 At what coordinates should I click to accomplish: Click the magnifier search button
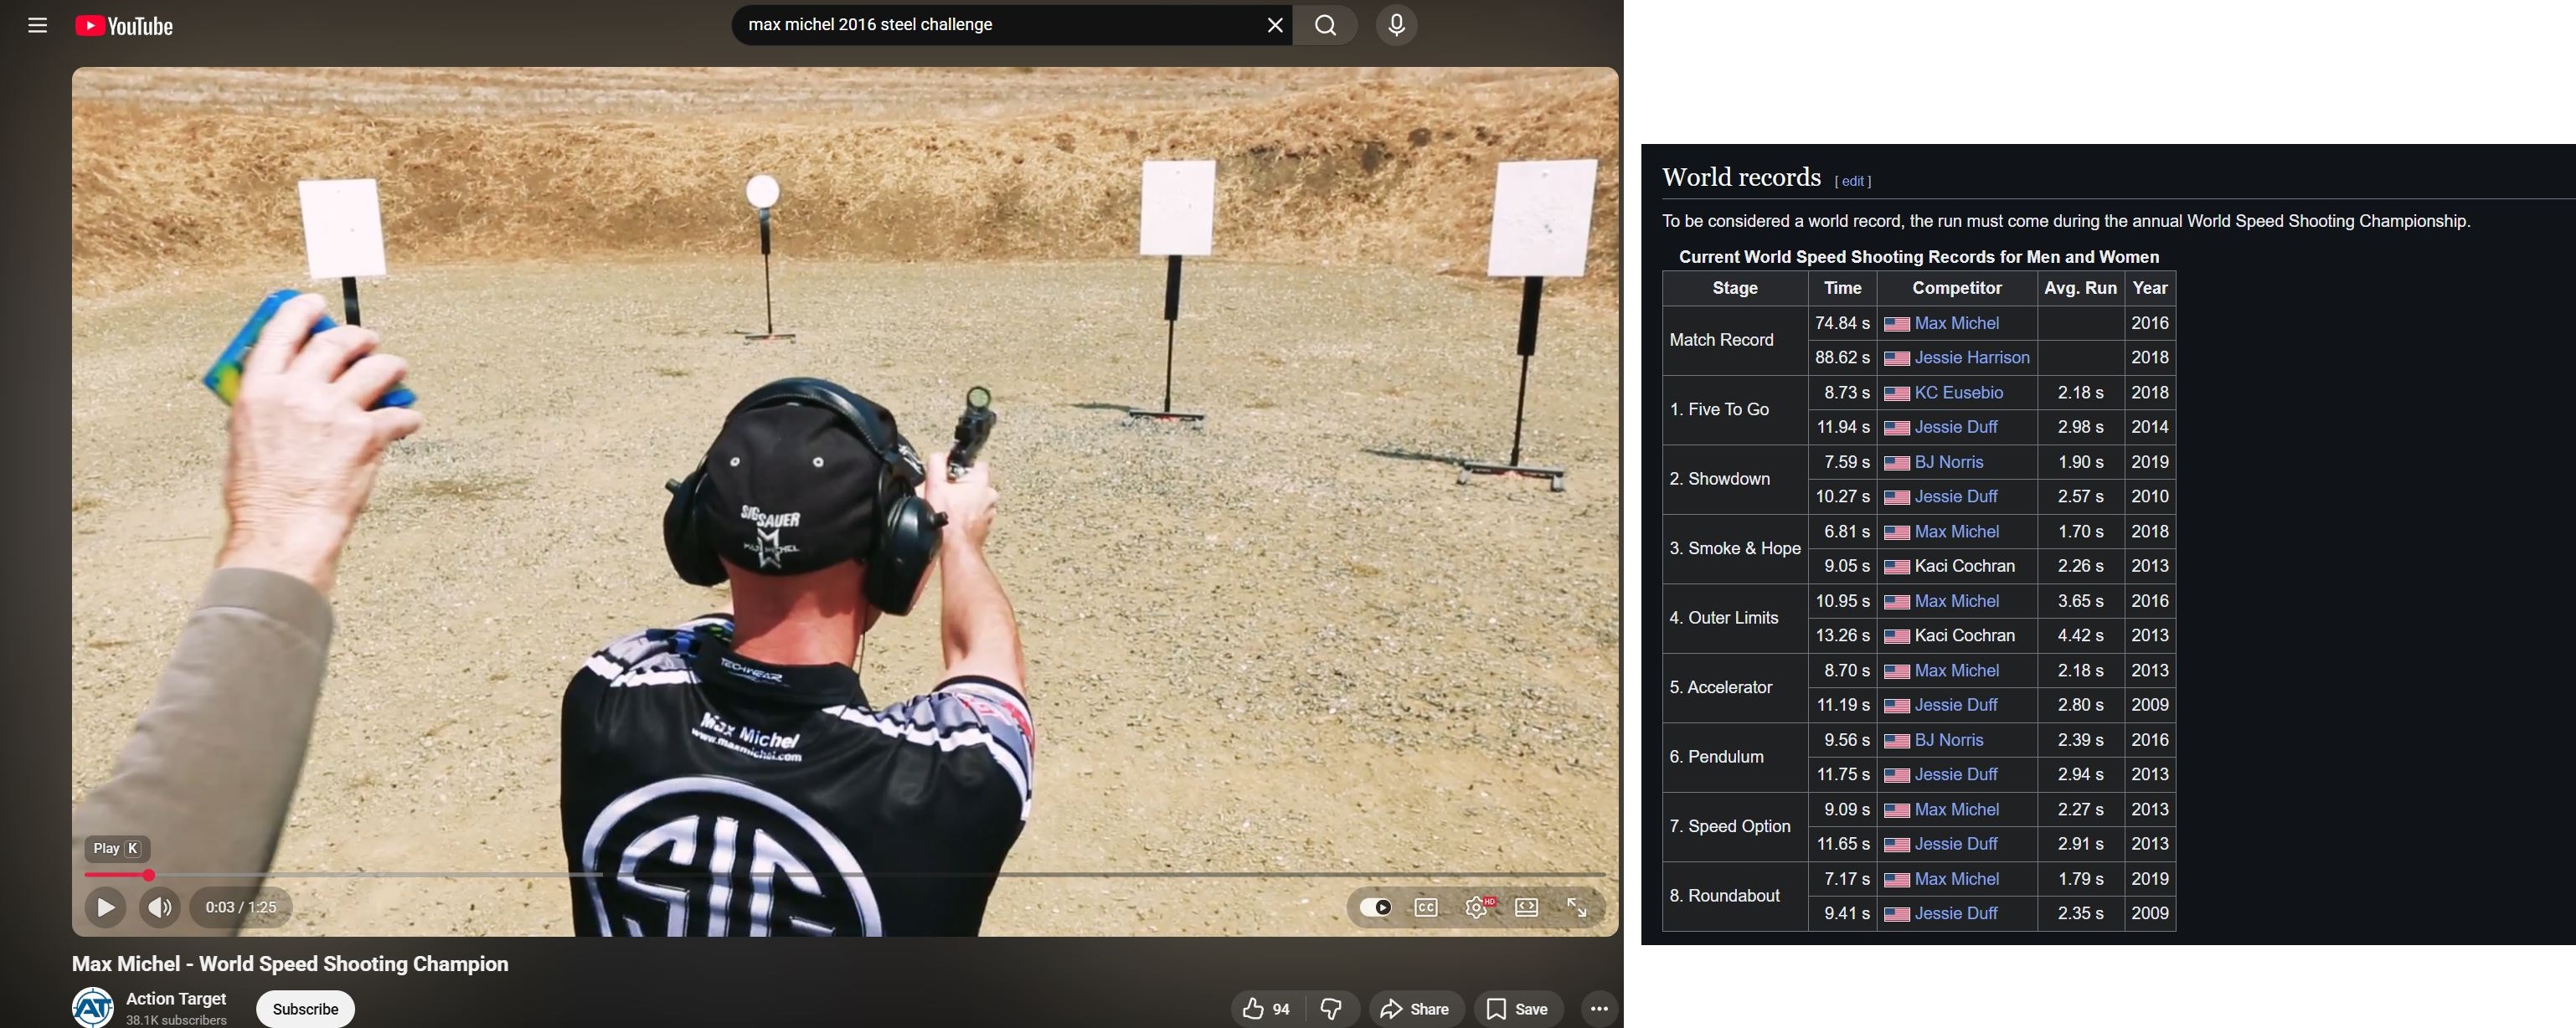click(1325, 25)
